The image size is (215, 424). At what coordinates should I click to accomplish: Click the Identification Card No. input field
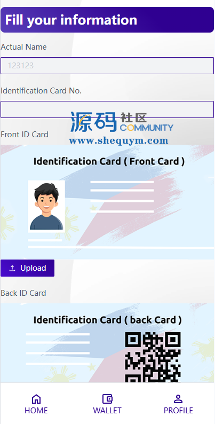[107, 109]
